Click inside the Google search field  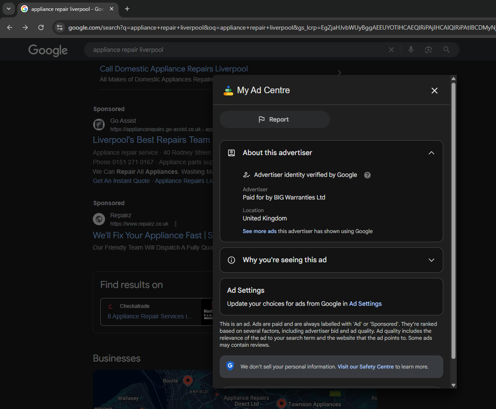235,50
